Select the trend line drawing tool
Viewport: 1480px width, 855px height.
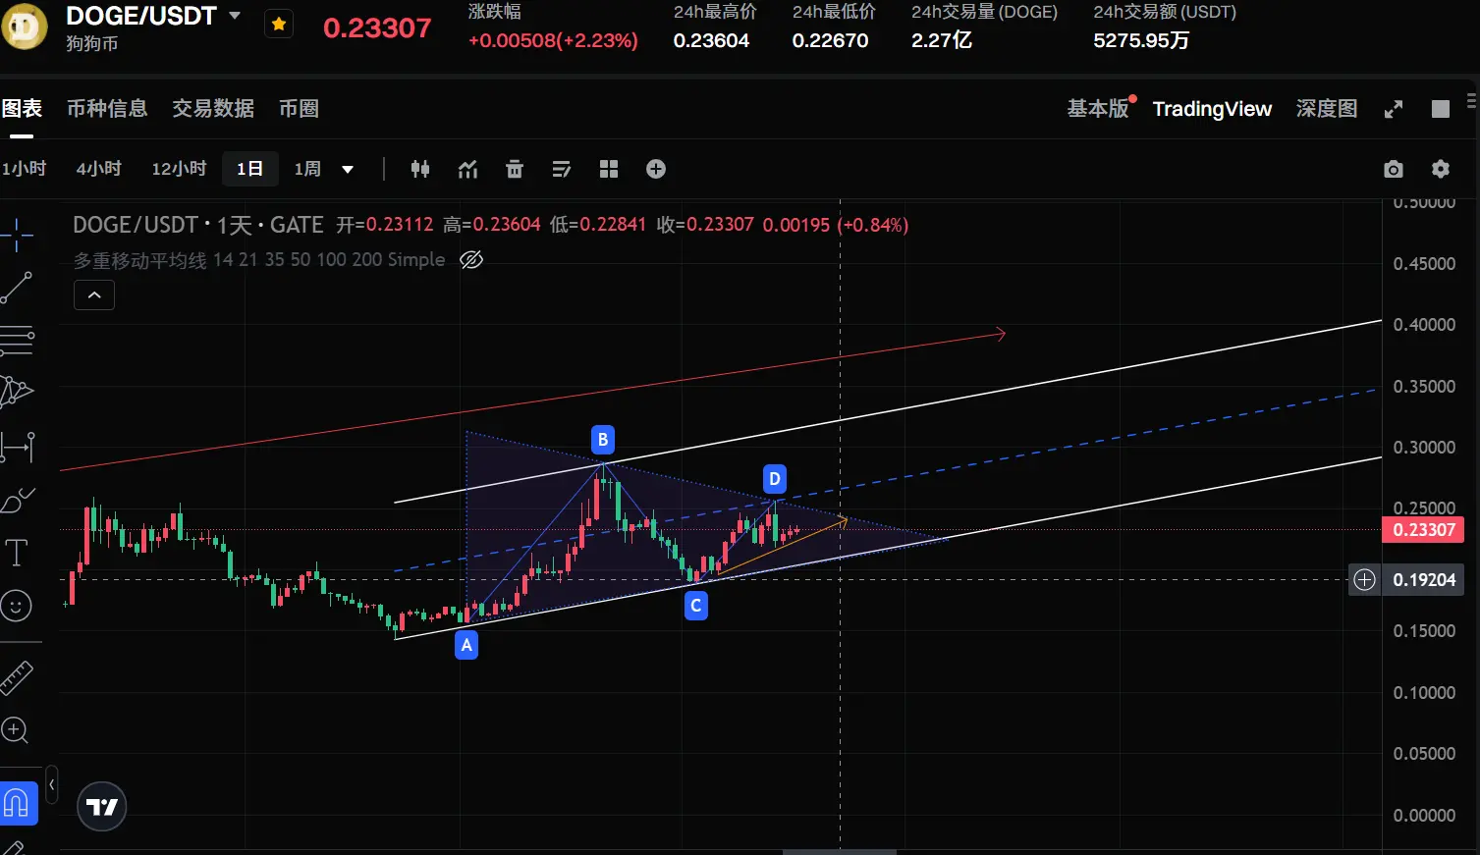(17, 287)
